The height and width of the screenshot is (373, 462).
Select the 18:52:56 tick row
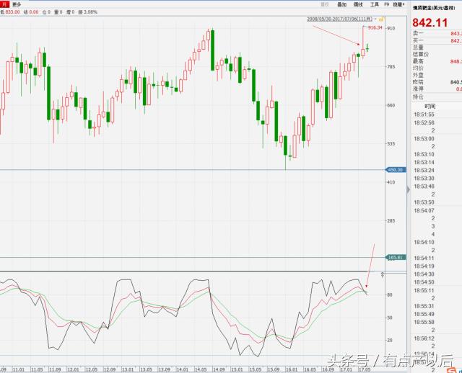(437, 123)
